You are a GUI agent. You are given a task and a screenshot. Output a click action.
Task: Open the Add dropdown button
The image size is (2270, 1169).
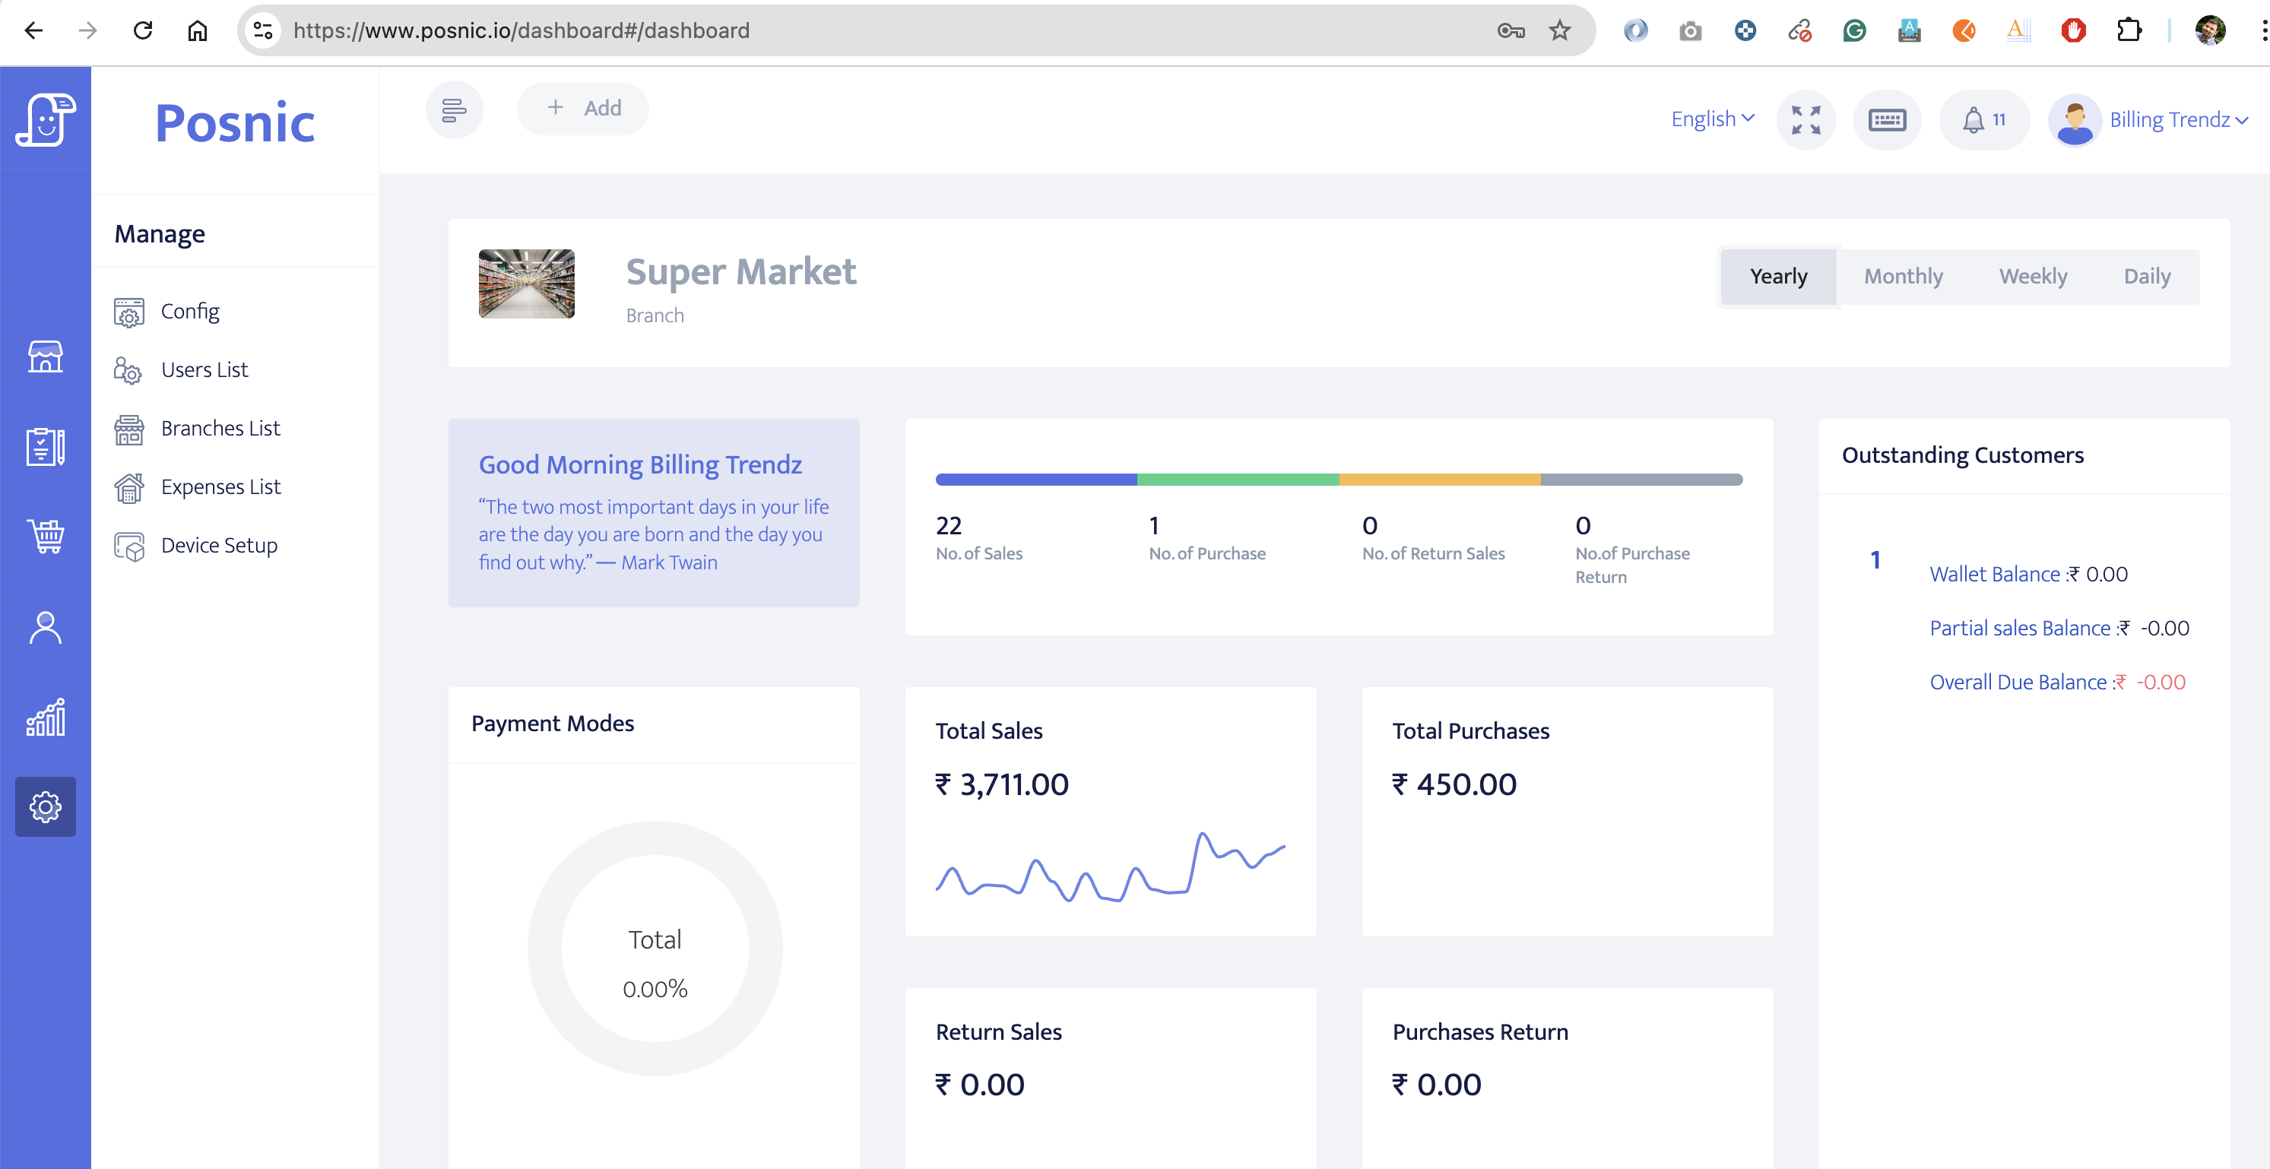[x=583, y=109]
